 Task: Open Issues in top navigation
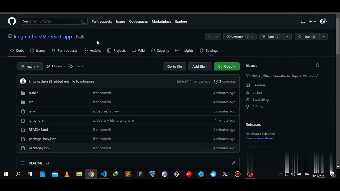tap(120, 21)
